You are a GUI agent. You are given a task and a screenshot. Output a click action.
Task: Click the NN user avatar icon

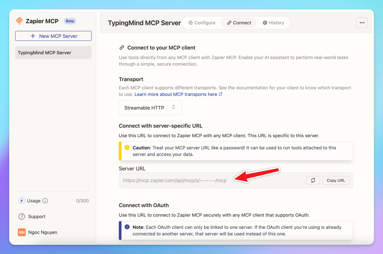point(22,232)
